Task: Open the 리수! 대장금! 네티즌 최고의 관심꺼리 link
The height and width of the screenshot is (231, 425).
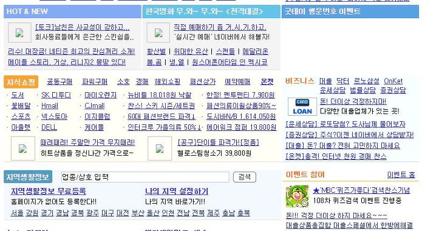Action: [x=71, y=52]
